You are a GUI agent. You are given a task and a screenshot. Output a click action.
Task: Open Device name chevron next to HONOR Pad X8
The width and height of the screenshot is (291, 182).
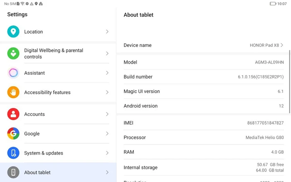point(282,45)
